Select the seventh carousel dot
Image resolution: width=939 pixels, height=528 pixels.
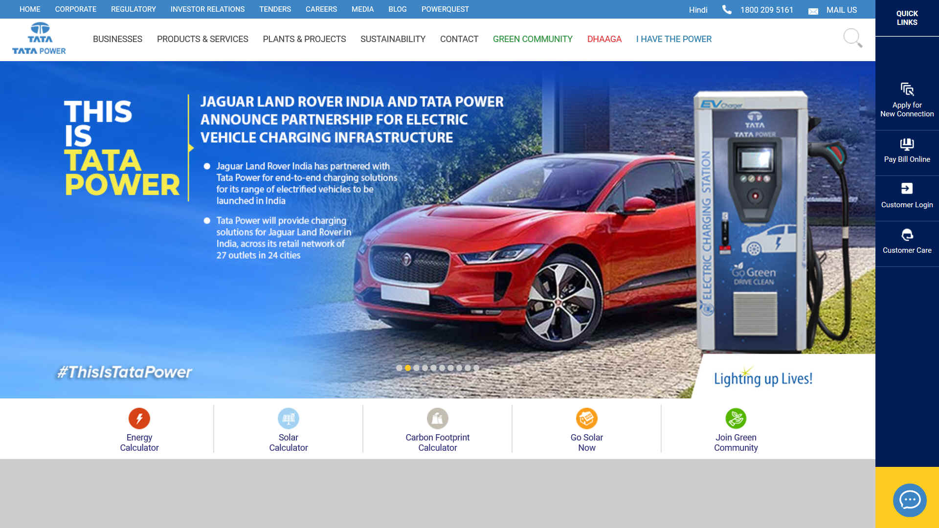pos(450,368)
